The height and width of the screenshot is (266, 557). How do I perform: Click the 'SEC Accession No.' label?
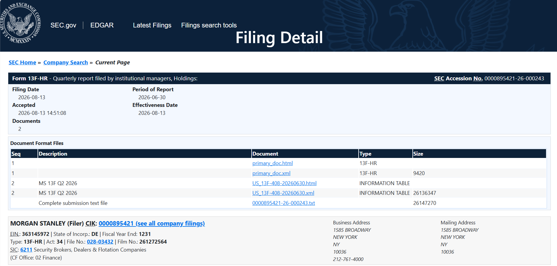point(459,79)
